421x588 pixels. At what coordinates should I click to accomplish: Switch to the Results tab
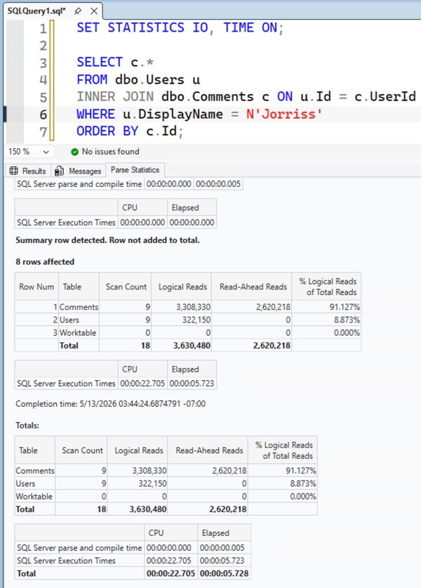tap(28, 171)
